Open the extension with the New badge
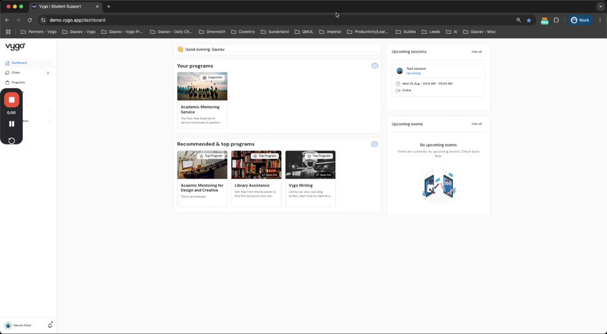Screen dimensions: 607x334 tap(544, 20)
